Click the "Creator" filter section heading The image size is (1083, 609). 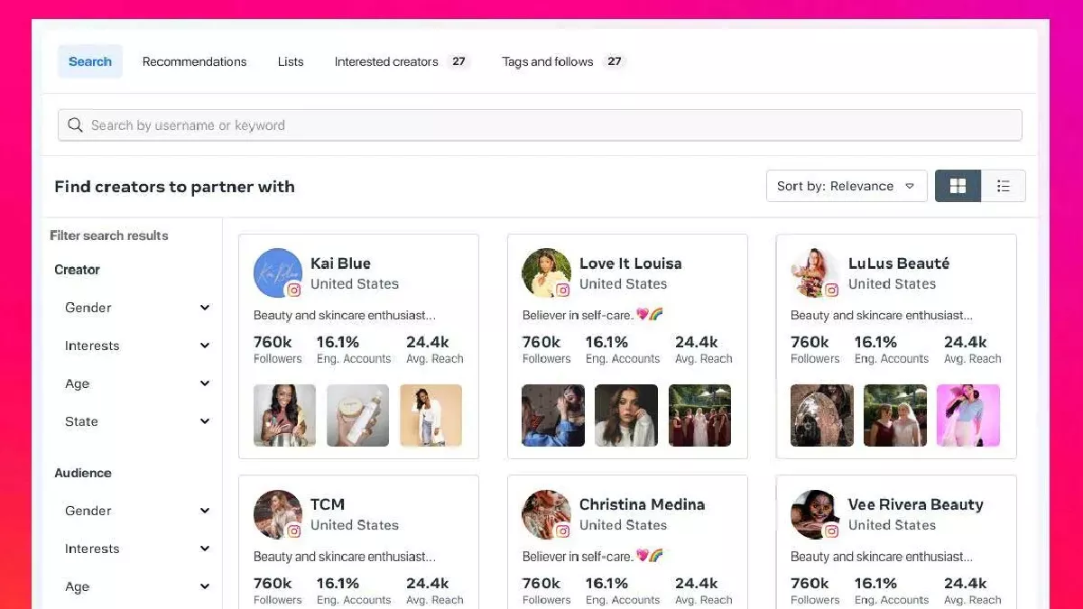point(77,270)
